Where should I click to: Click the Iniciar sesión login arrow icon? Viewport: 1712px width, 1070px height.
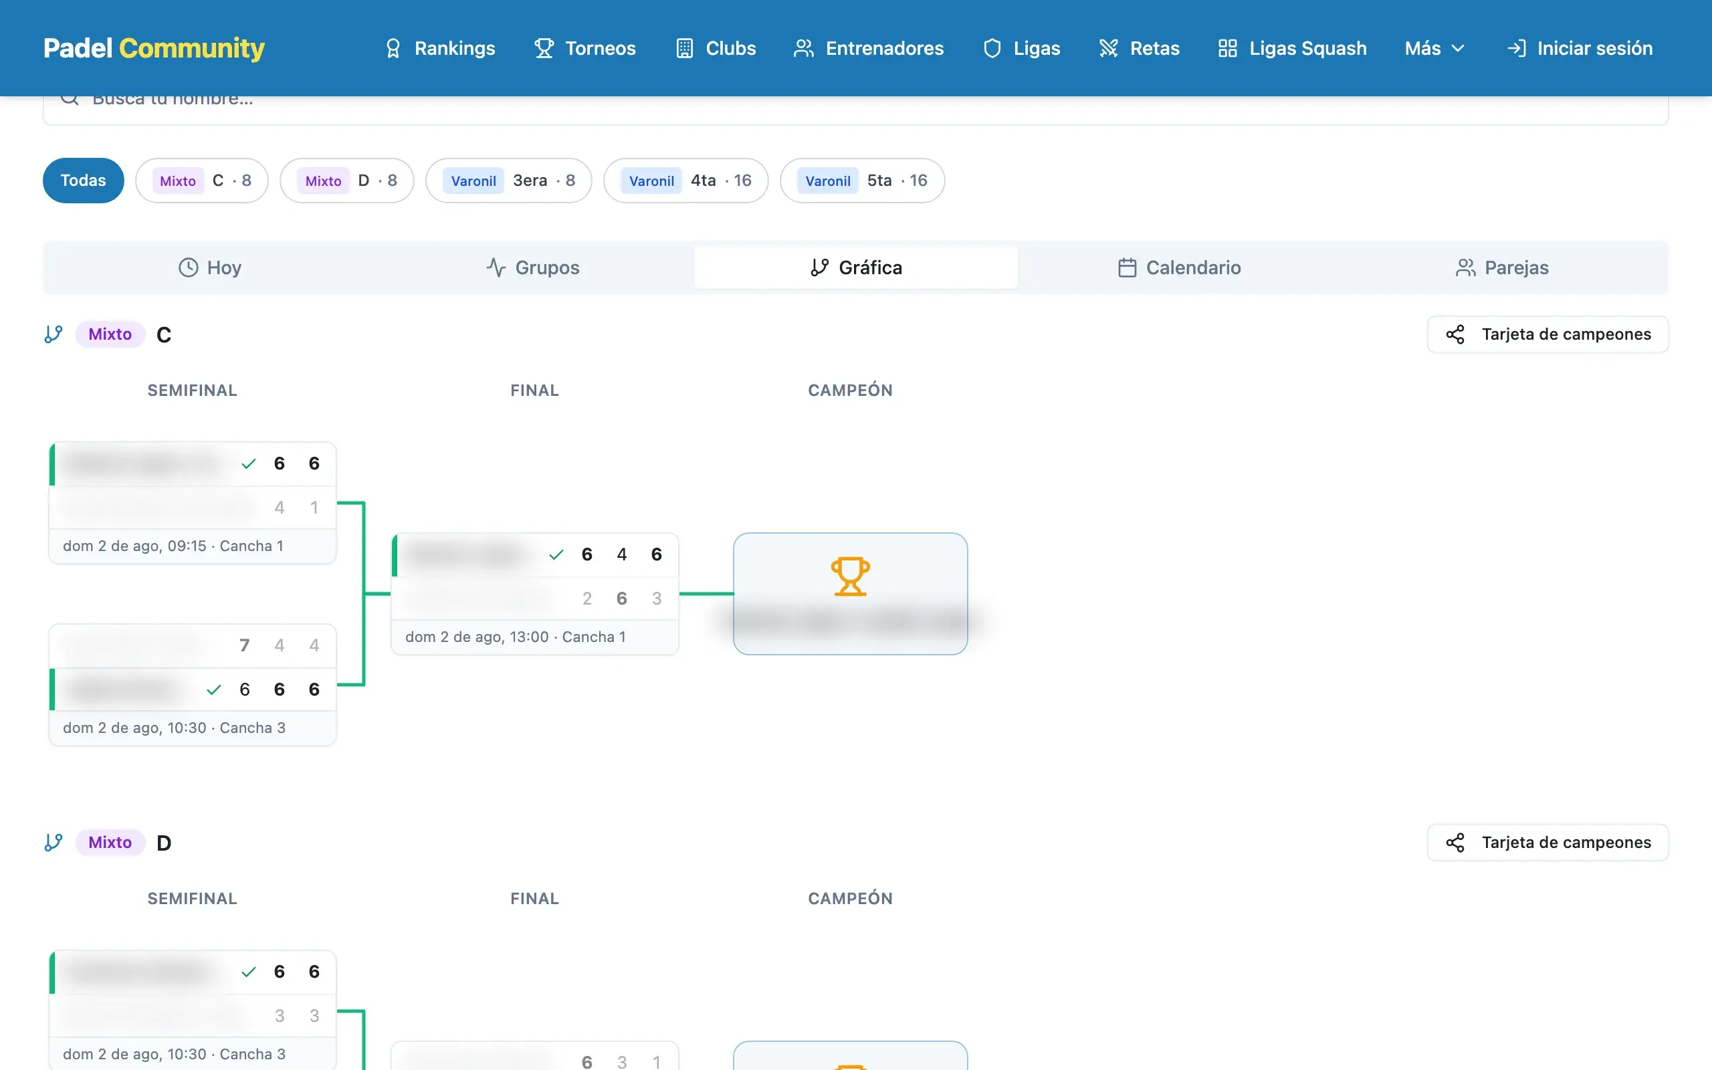coord(1516,48)
